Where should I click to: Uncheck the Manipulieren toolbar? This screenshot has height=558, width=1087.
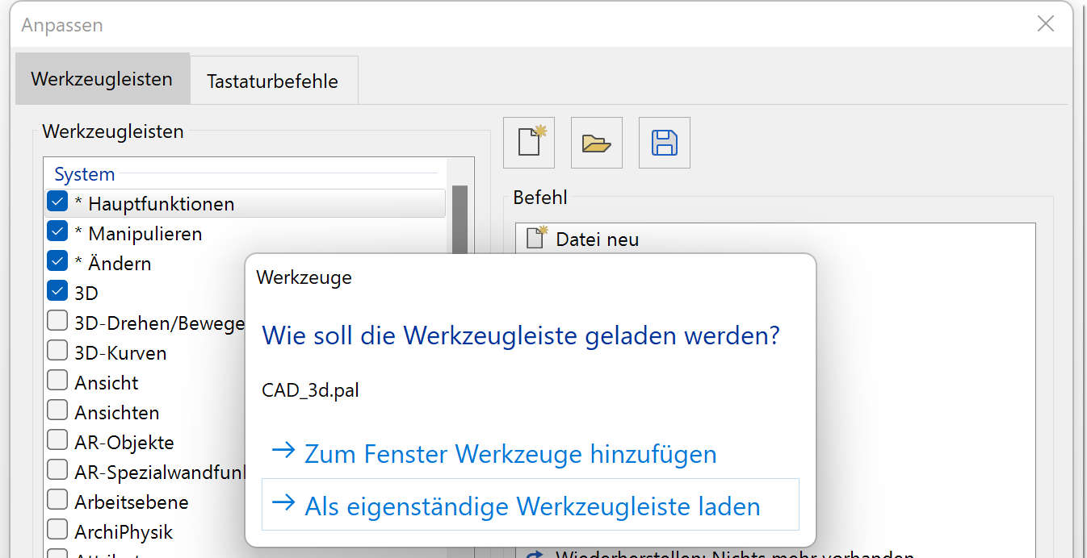[x=57, y=231]
